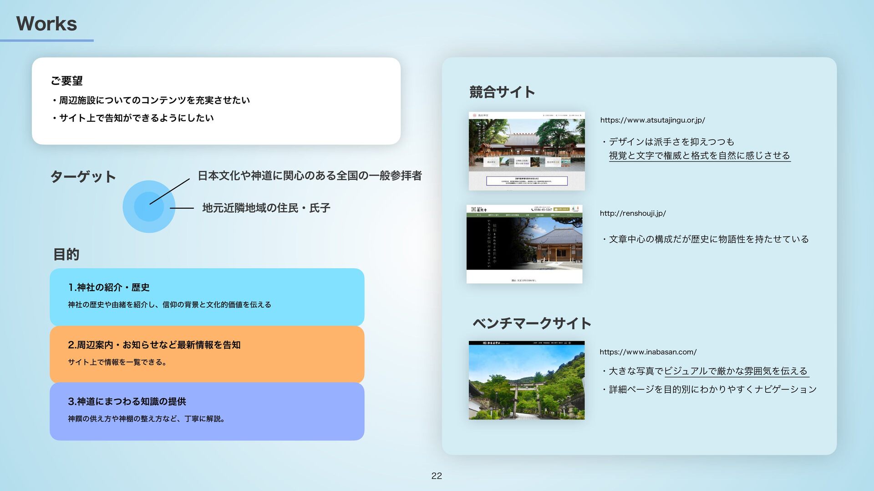Viewport: 874px width, 491px height.
Task: Click underlined text 視覚と文字で権威と格式を自然に感じさせる
Action: point(699,155)
